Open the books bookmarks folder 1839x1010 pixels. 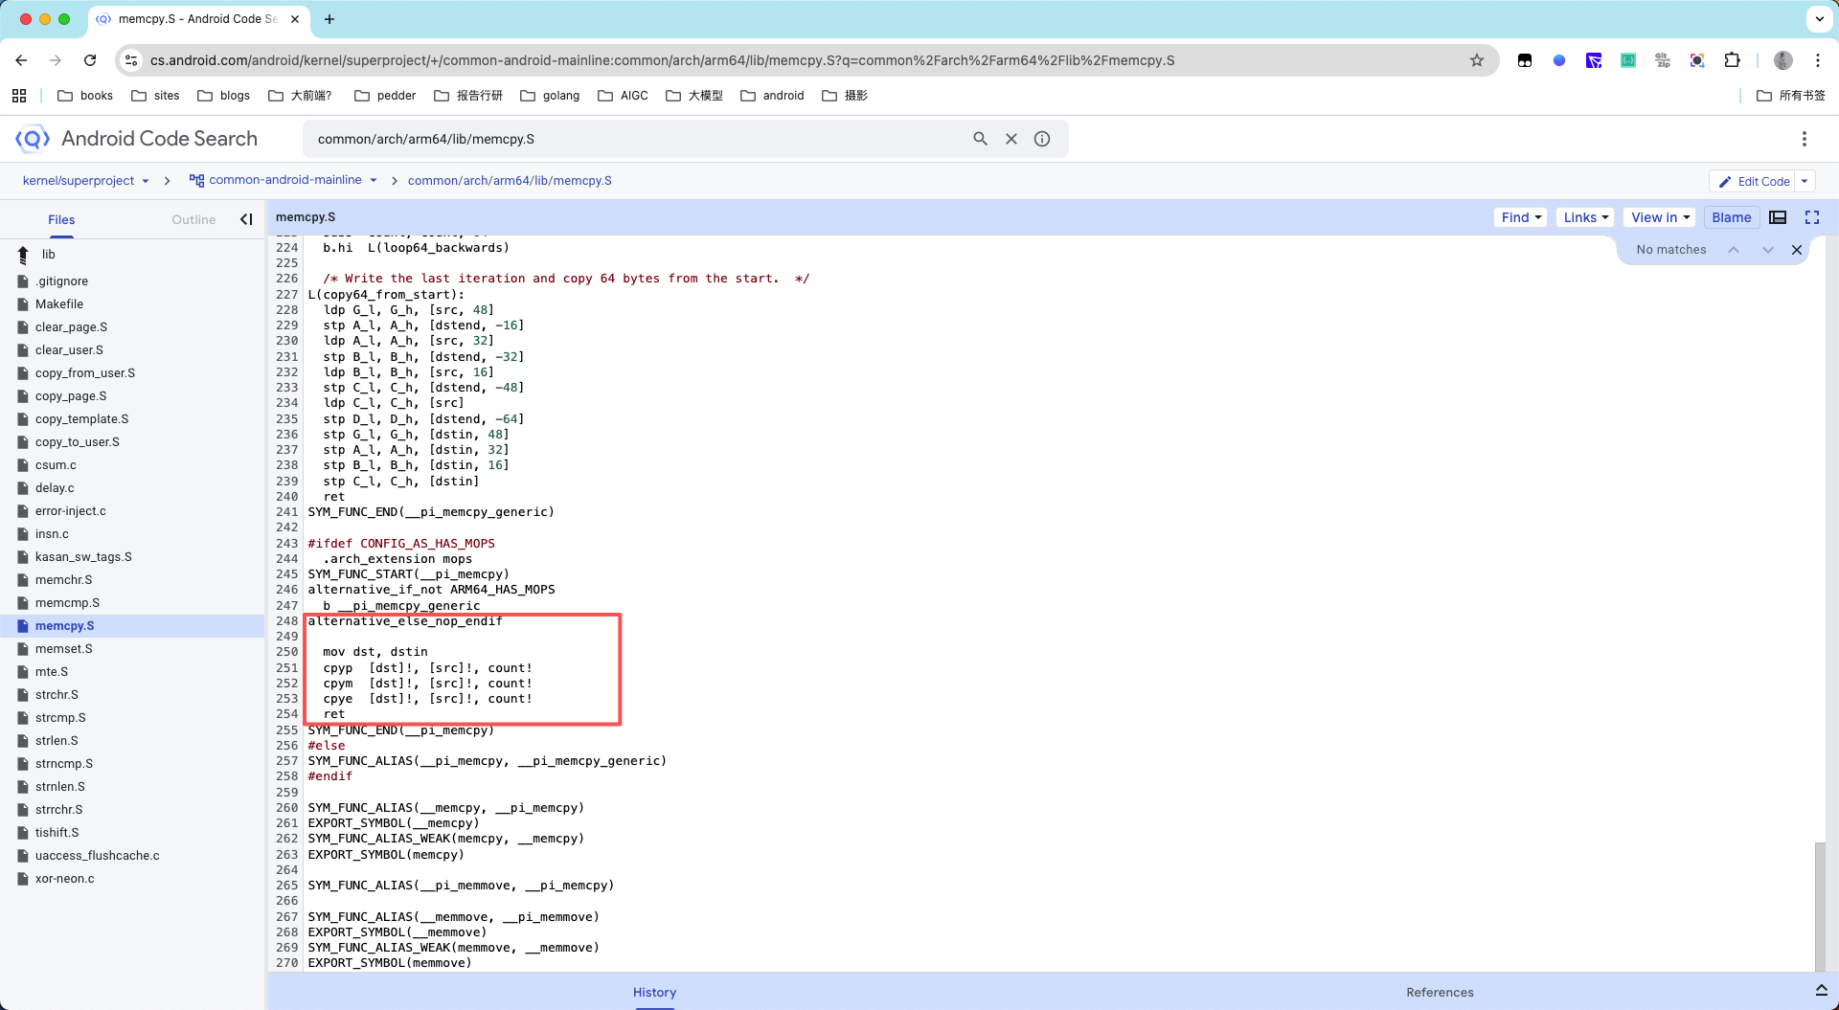click(x=85, y=96)
